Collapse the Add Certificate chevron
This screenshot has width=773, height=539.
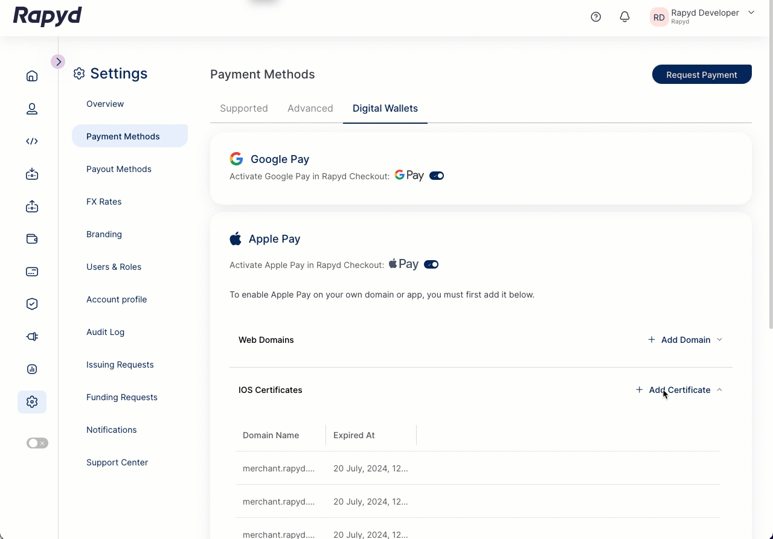coord(719,390)
